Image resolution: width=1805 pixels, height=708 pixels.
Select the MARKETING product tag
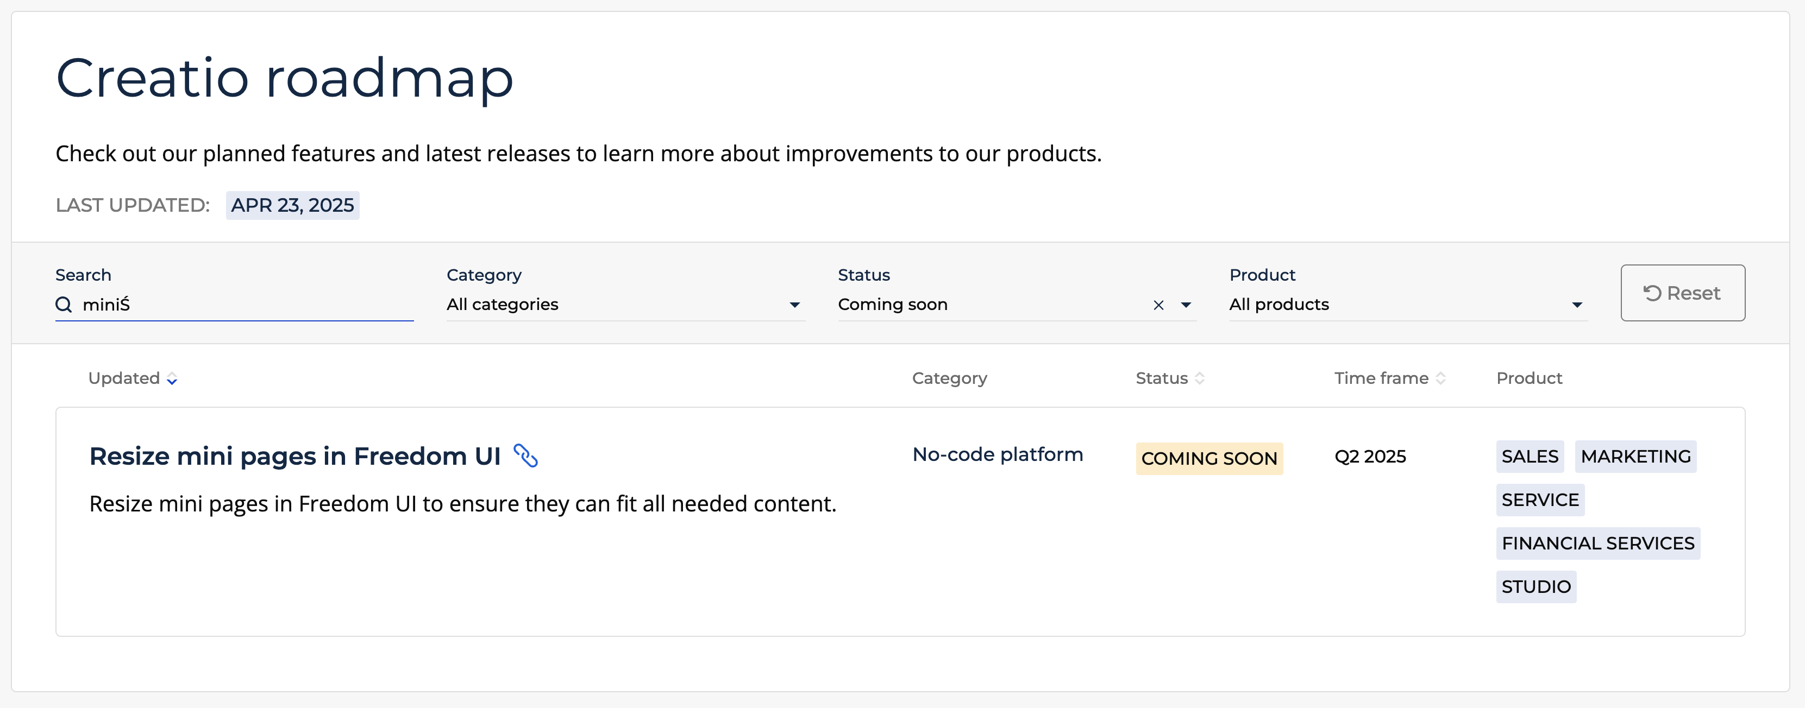tap(1635, 457)
